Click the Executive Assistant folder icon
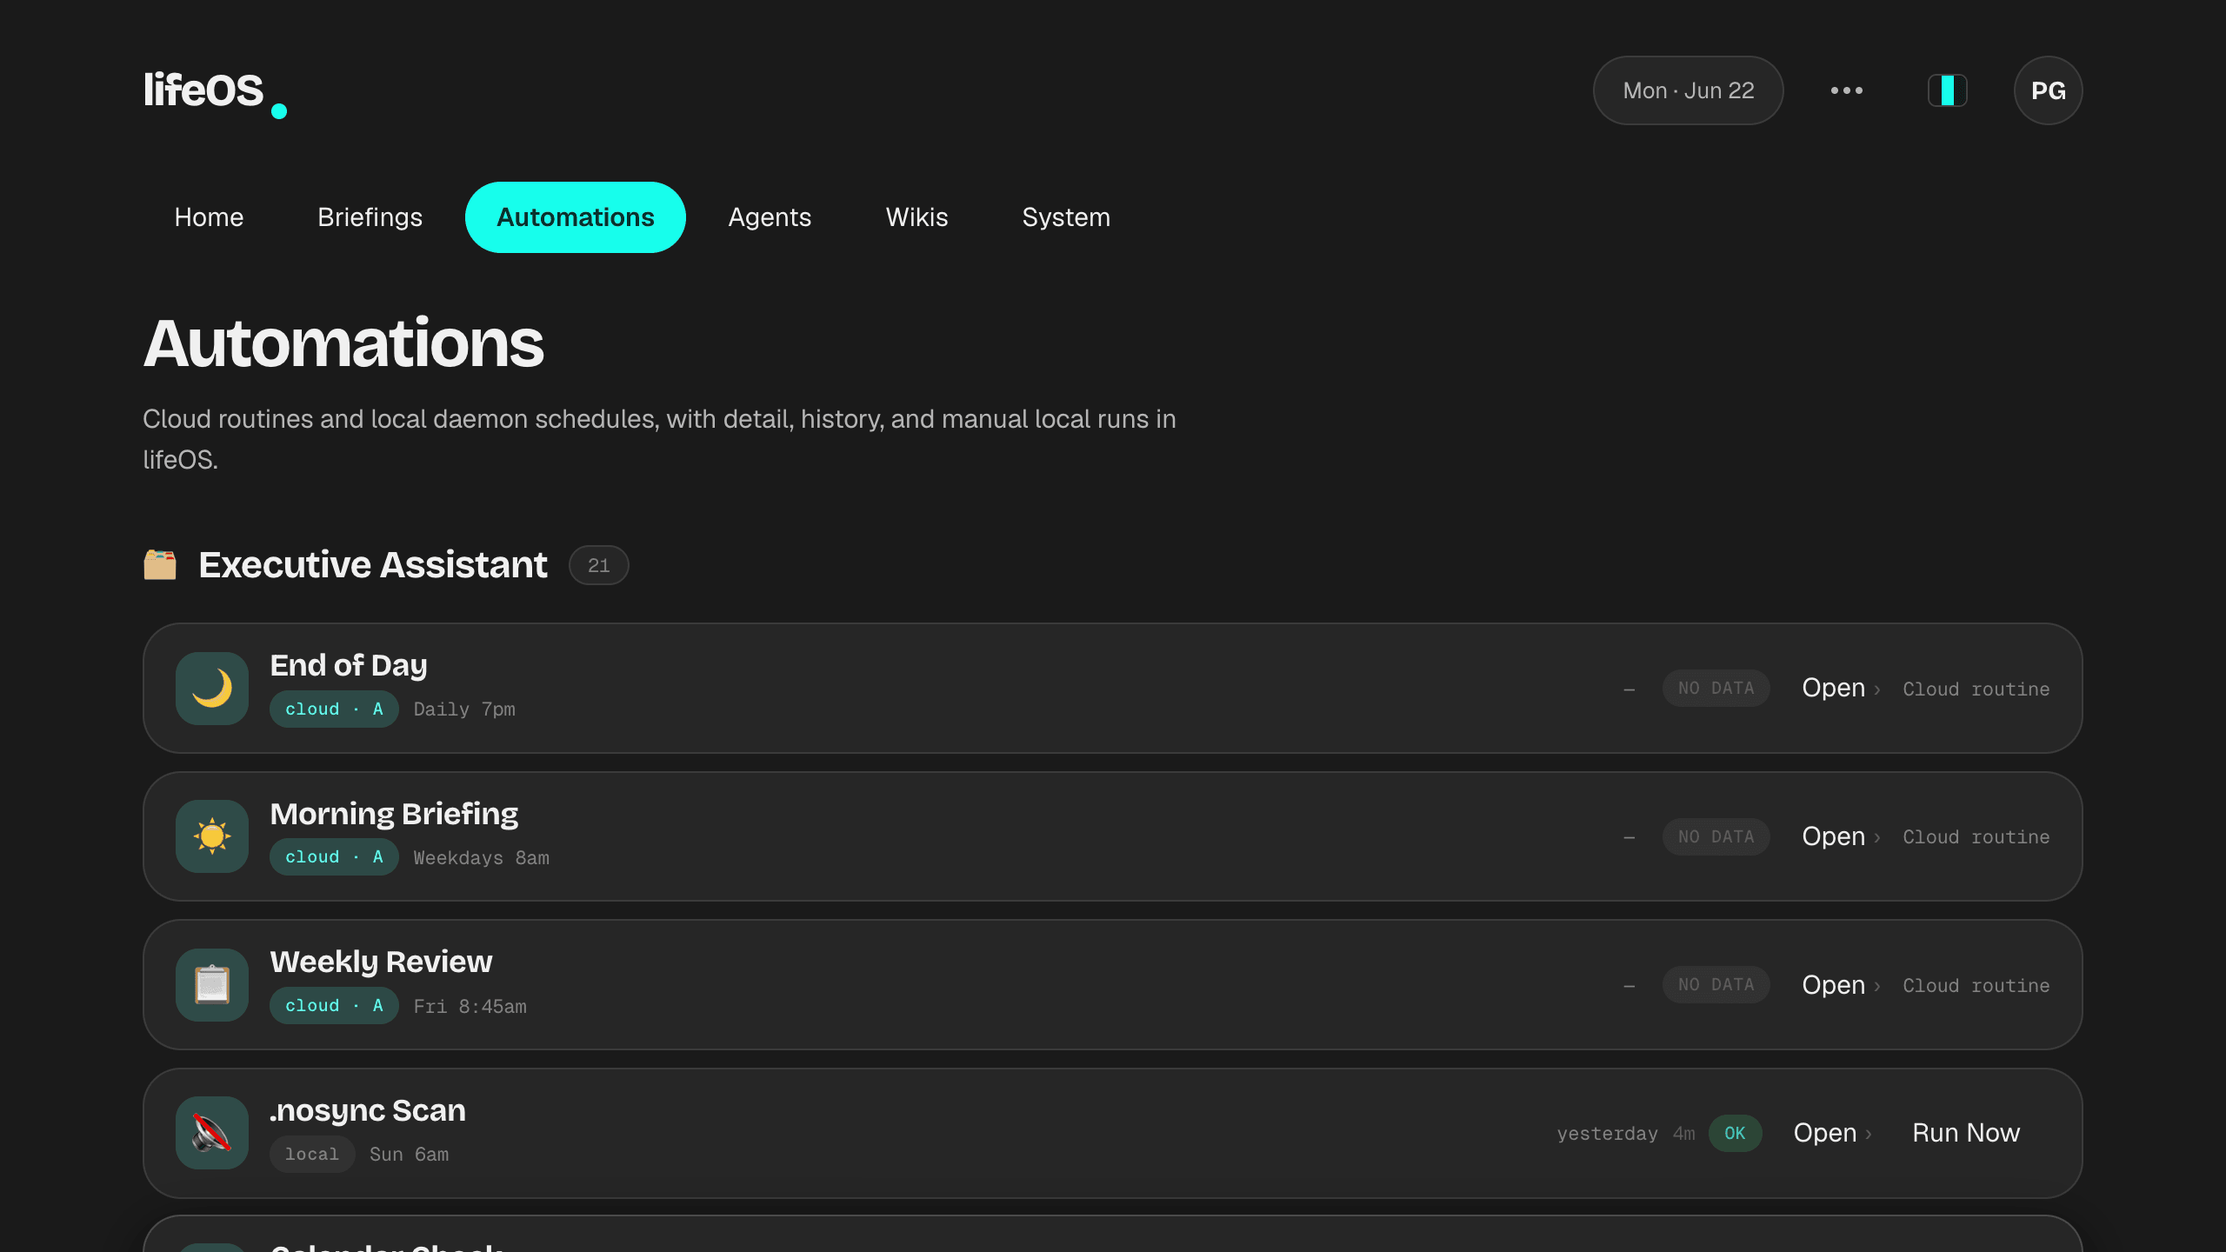 160,565
